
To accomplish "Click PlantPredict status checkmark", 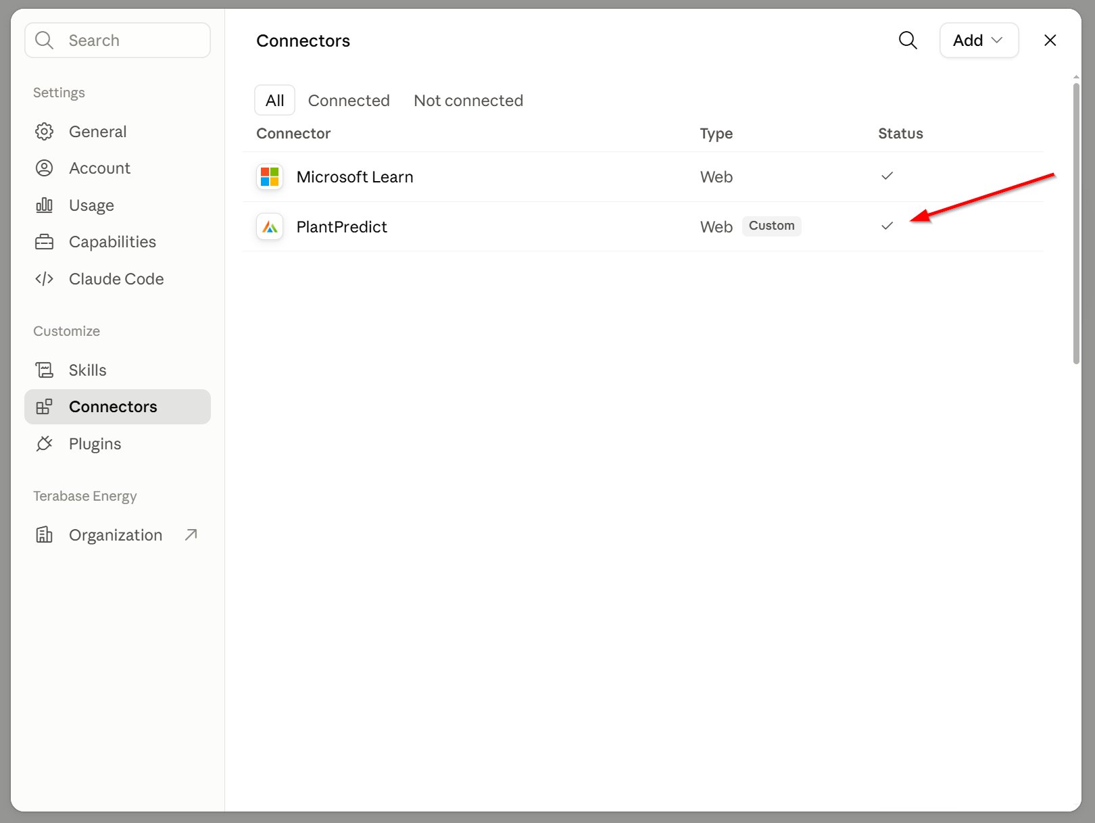I will coord(887,226).
